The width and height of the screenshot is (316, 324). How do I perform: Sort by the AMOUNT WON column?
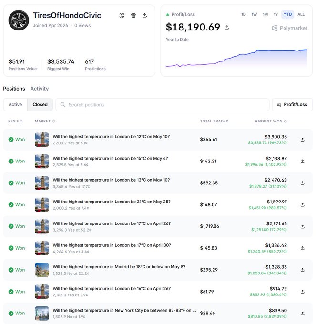271,121
